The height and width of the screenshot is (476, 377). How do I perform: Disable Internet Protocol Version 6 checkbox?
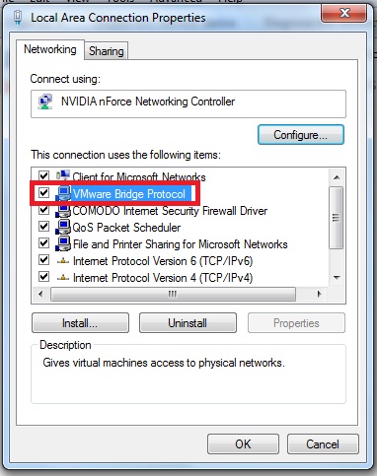43,260
